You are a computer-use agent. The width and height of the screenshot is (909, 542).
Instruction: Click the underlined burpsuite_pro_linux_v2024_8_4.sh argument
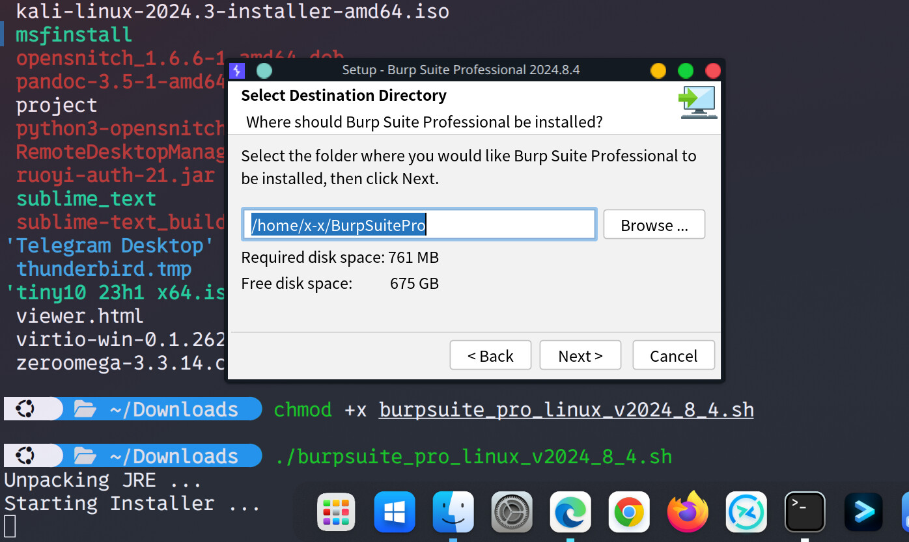566,410
